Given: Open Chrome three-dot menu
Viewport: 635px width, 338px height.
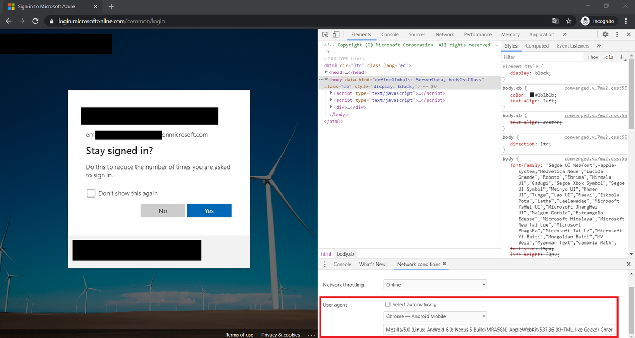Looking at the screenshot, I should click(625, 21).
